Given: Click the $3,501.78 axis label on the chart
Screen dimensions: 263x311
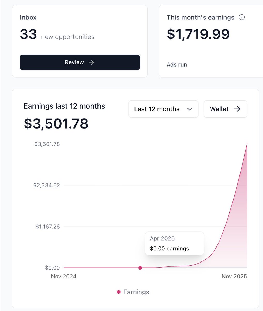Looking at the screenshot, I should click(47, 144).
